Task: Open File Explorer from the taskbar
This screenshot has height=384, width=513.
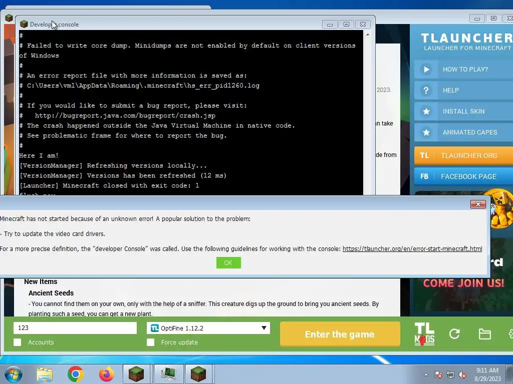Action: coord(45,374)
